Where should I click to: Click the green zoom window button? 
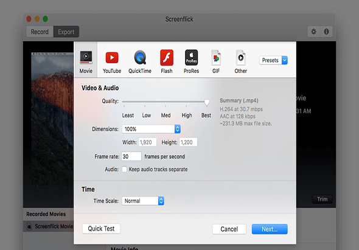(46, 19)
